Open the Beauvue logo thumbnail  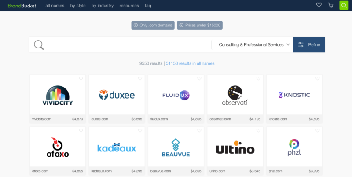(176, 147)
